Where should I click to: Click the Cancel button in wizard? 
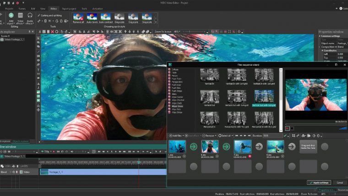340,183
